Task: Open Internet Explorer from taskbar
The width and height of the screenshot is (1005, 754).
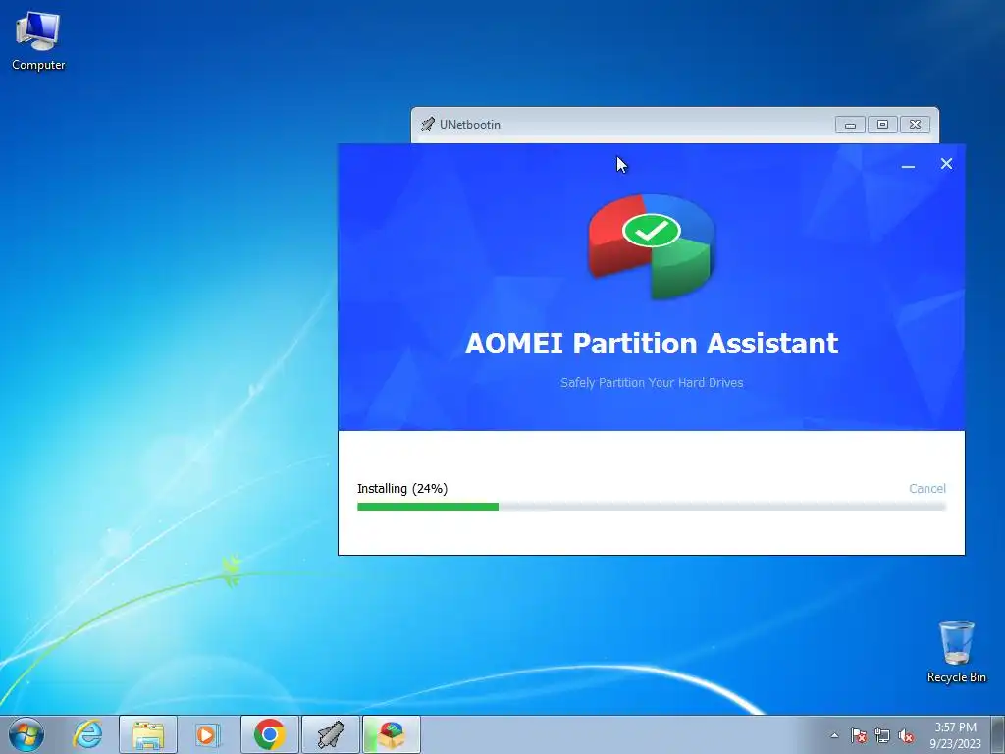Action: [87, 734]
